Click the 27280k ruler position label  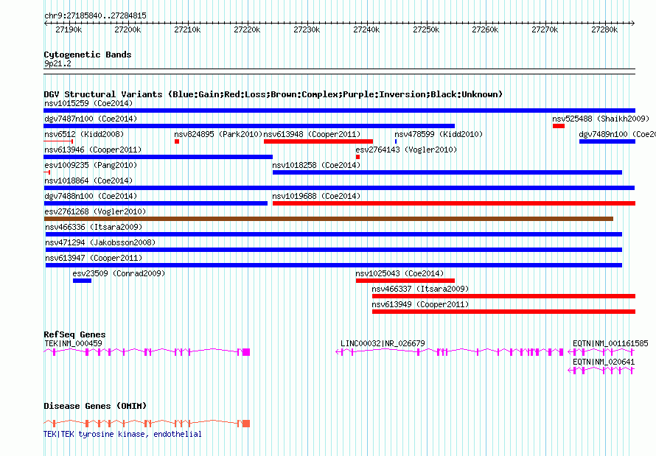pyautogui.click(x=604, y=29)
